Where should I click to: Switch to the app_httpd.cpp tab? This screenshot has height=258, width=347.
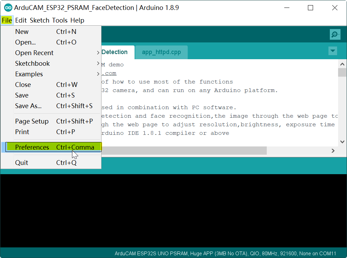point(161,52)
